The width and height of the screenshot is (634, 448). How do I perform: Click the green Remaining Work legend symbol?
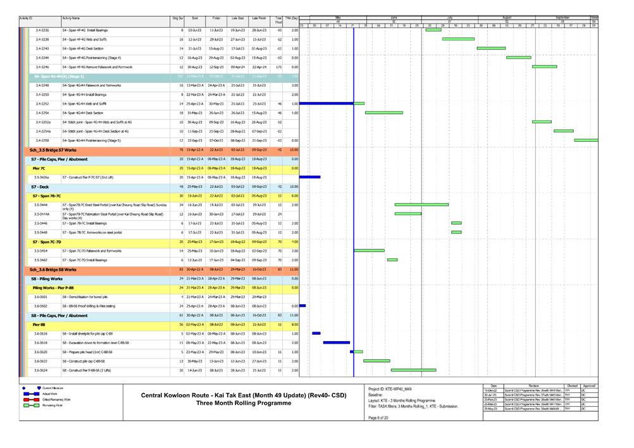(30, 405)
